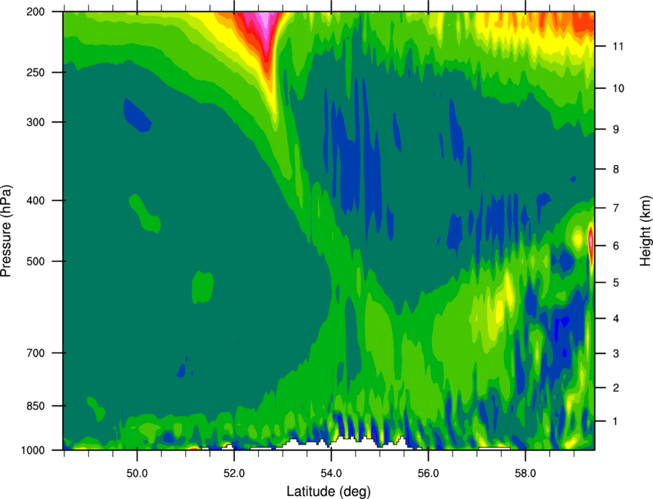Select the 200 pressure tick label
The image size is (653, 499).
35,12
